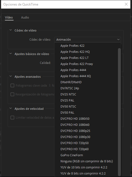Collapse the Ajustes avanzados section
The height and width of the screenshot is (177, 132).
click(x=10, y=76)
